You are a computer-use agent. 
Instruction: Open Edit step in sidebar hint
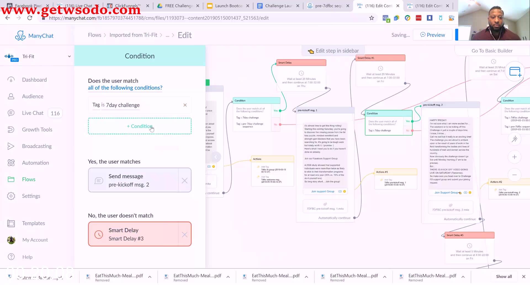(x=333, y=51)
